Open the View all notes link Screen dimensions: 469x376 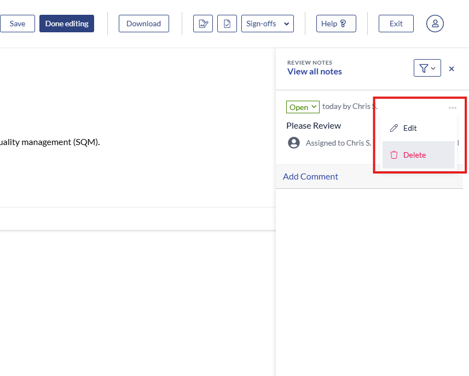tap(314, 72)
